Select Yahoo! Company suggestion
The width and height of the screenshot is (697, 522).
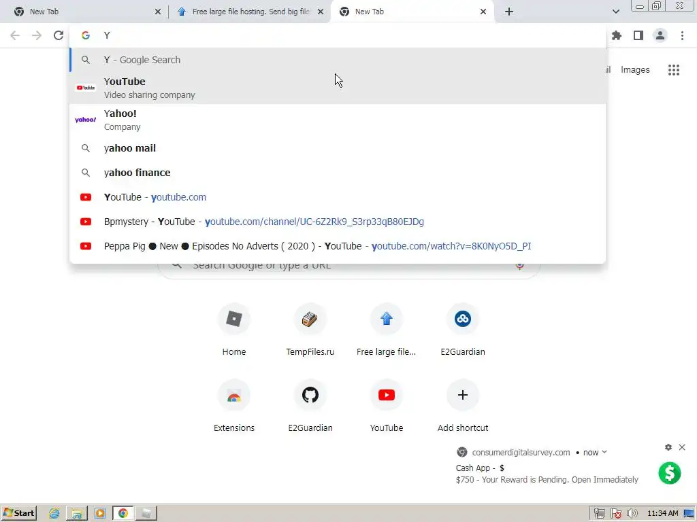338,120
